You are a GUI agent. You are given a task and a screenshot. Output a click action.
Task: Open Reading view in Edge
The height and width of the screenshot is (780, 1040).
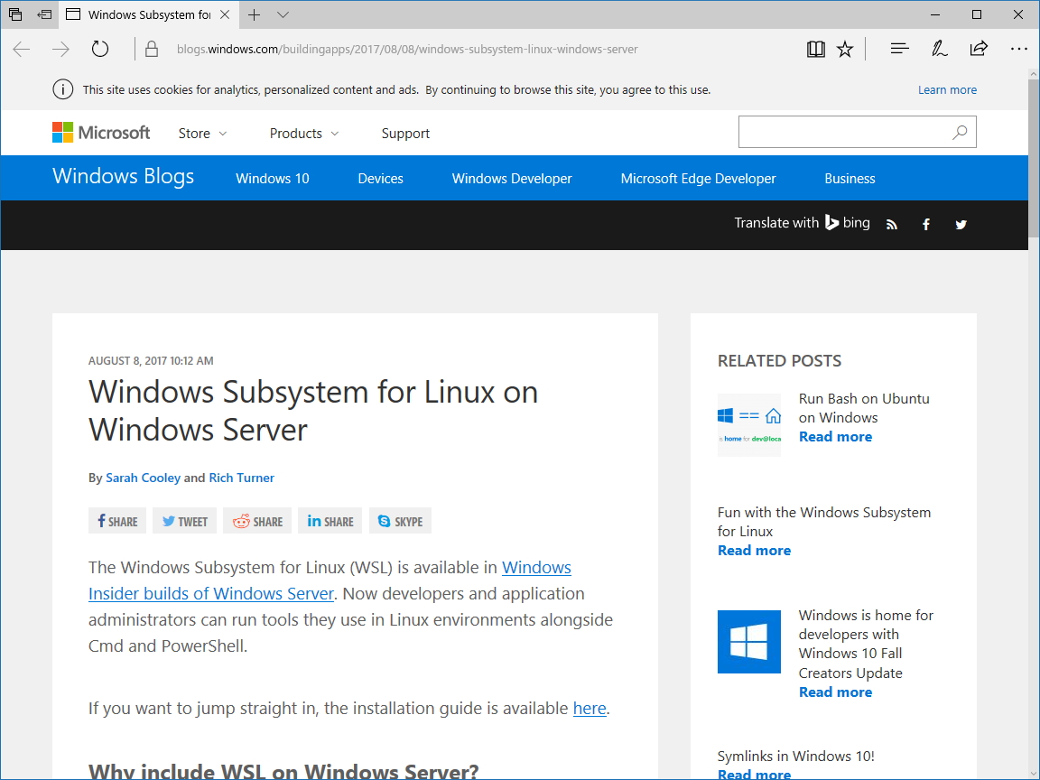coord(815,49)
